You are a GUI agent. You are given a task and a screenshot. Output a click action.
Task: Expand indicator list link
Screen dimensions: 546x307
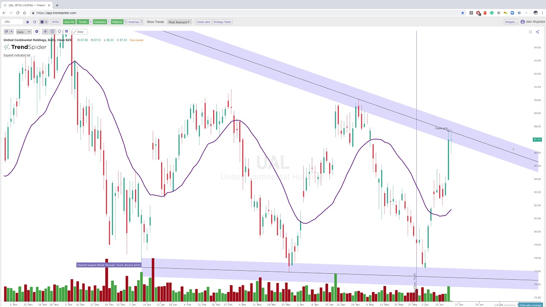point(17,55)
